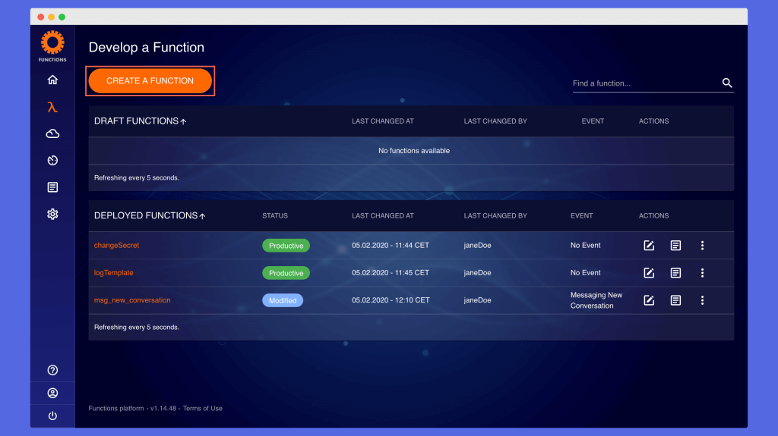Open more actions for changeSecret
The image size is (778, 436).
point(702,245)
